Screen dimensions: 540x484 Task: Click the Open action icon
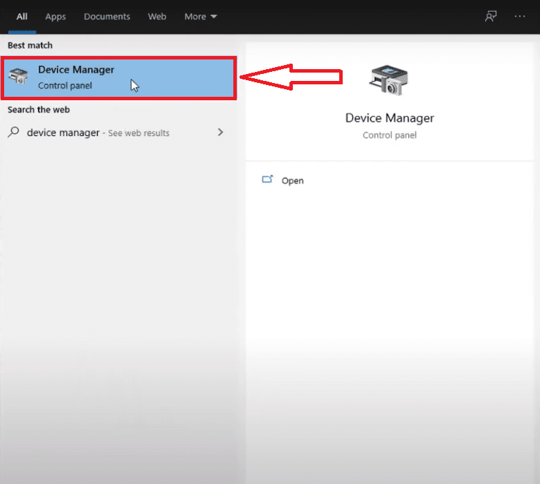click(x=268, y=179)
